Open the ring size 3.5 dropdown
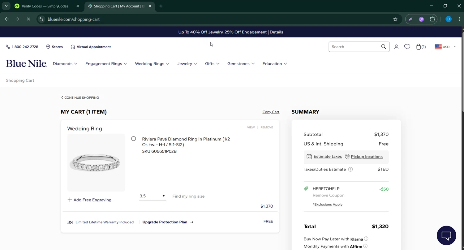 (x=153, y=196)
